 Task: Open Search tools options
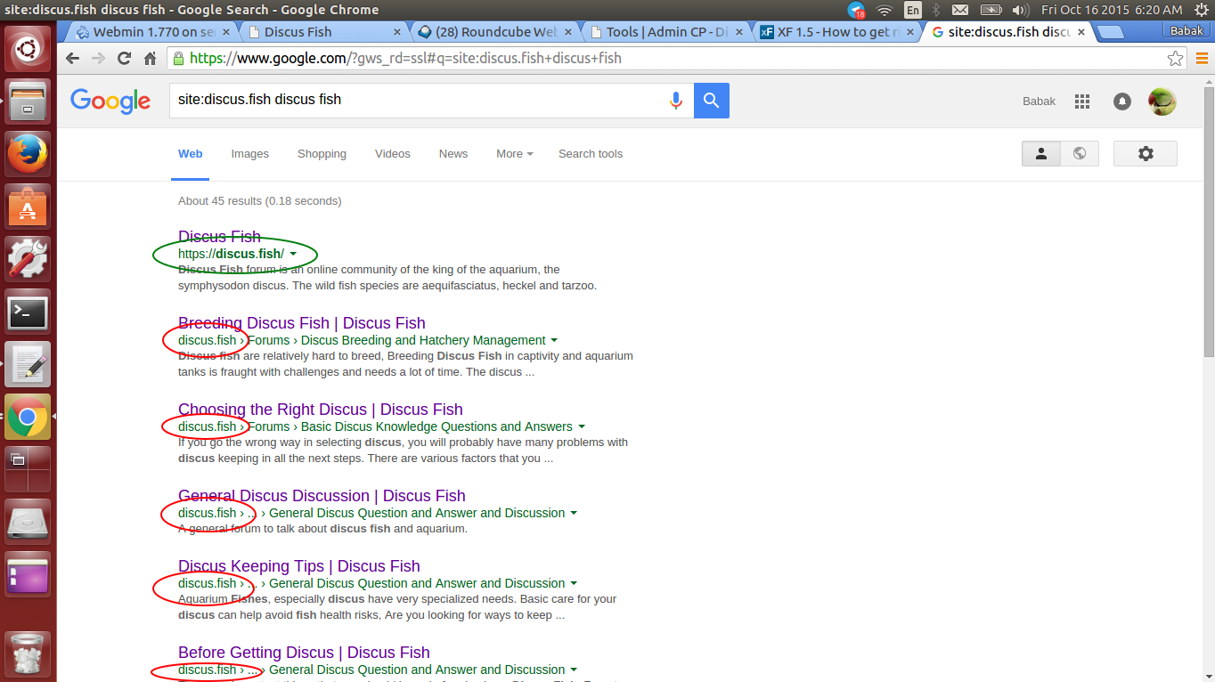click(591, 154)
